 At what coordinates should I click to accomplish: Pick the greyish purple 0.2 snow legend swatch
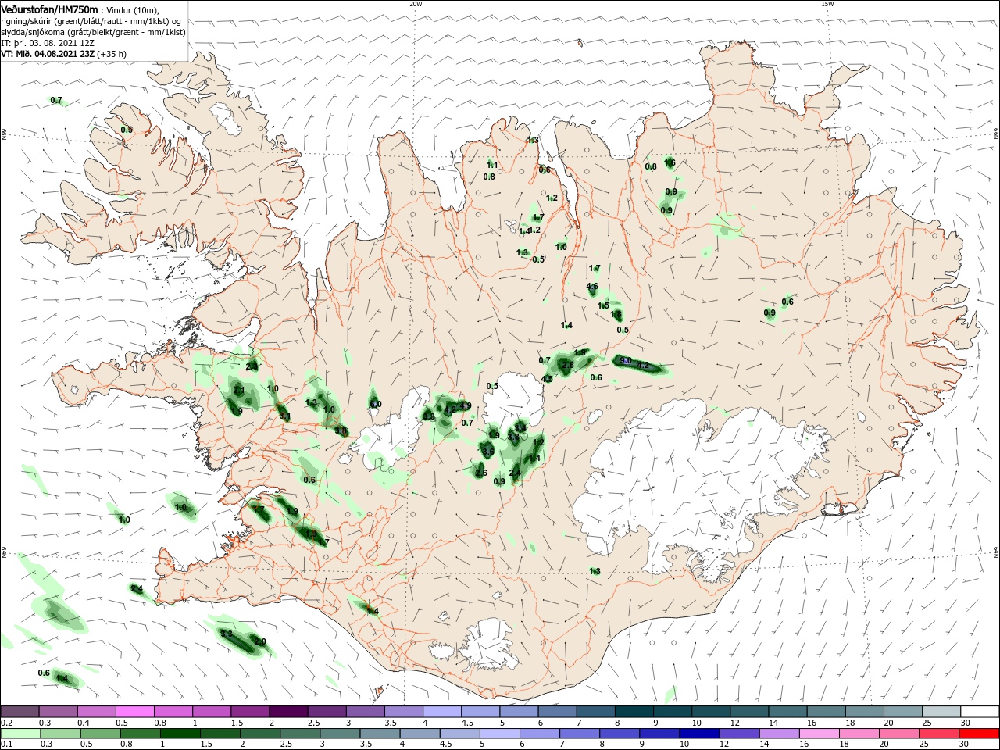pyautogui.click(x=19, y=712)
